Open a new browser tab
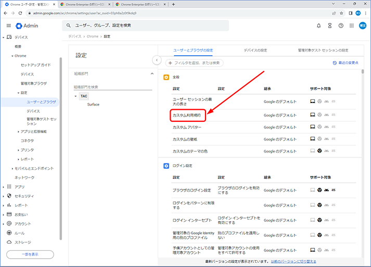This screenshot has width=371, height=267. (173, 4)
